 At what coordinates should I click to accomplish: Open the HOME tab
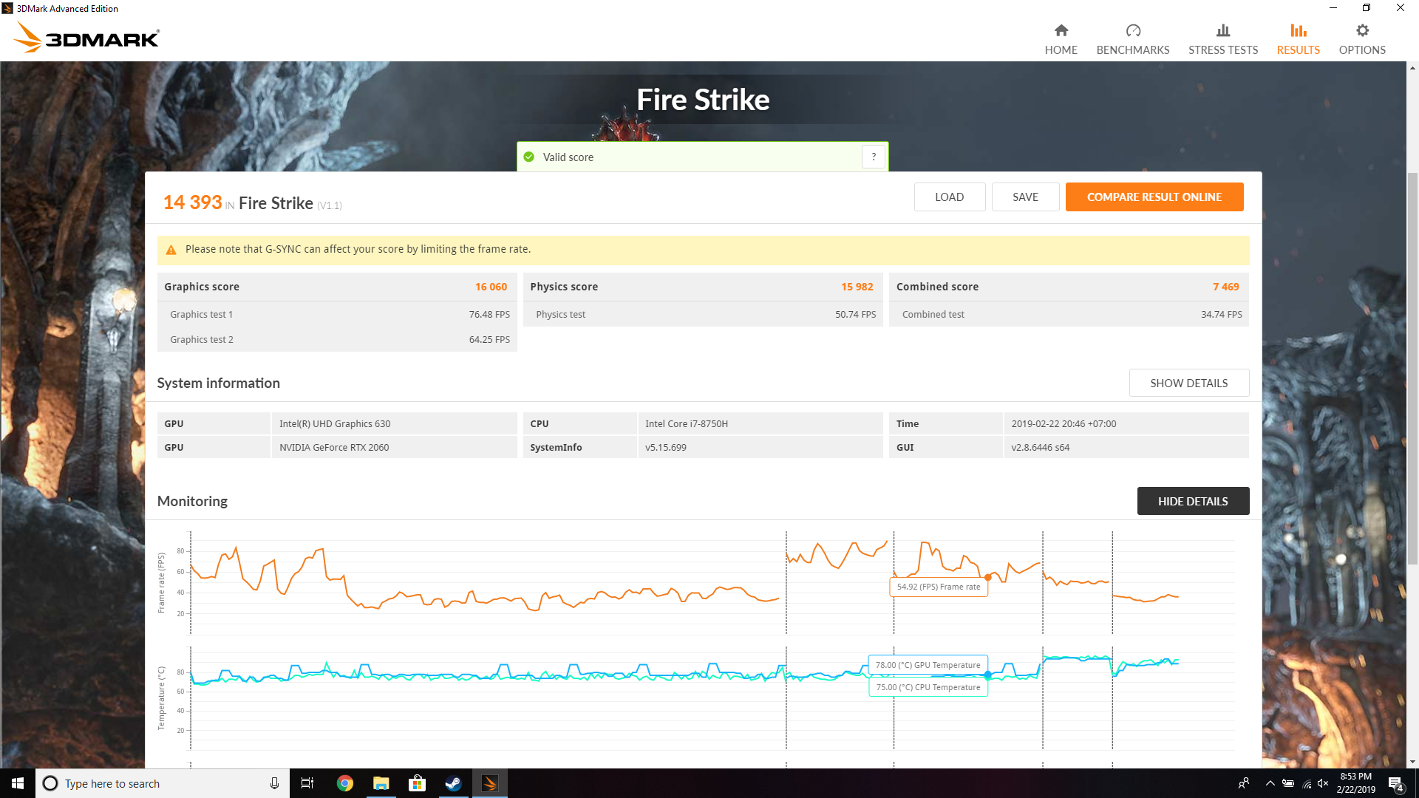[1061, 39]
